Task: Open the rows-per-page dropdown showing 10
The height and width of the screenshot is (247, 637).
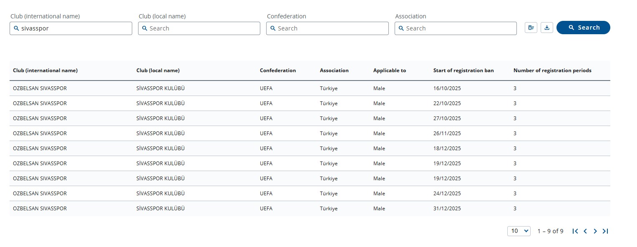Action: click(x=519, y=231)
